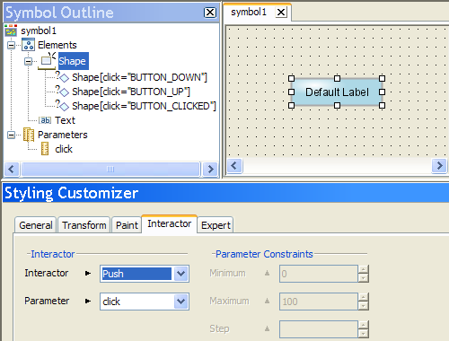
Task: Open the Transform tab
Action: click(84, 225)
